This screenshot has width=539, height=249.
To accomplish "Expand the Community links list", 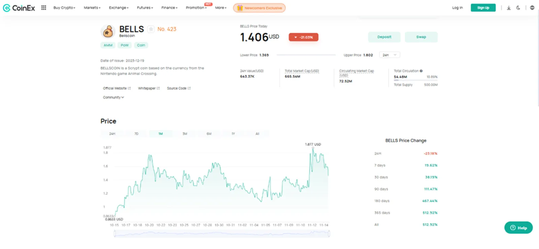I will 114,97.
